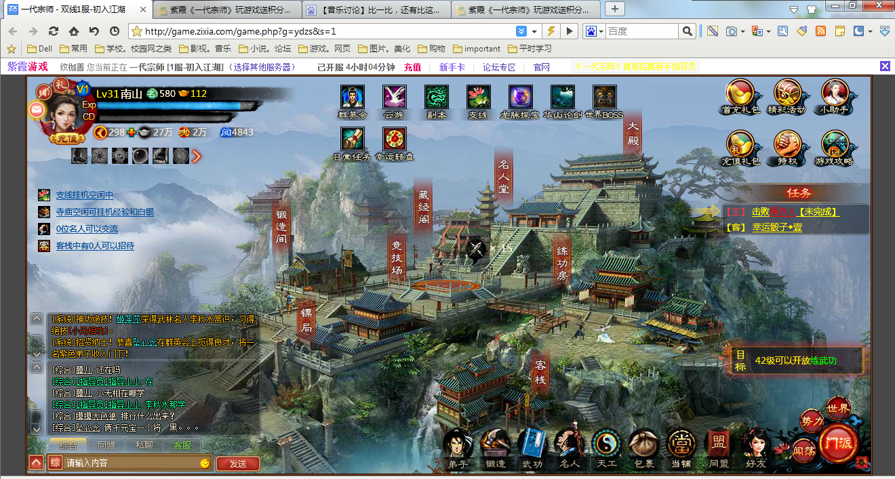Click the 0位名人可以交流 link
Image resolution: width=895 pixels, height=479 pixels.
pyautogui.click(x=87, y=229)
